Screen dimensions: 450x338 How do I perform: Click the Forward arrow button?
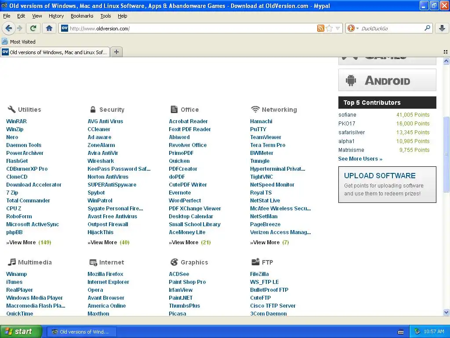click(19, 28)
